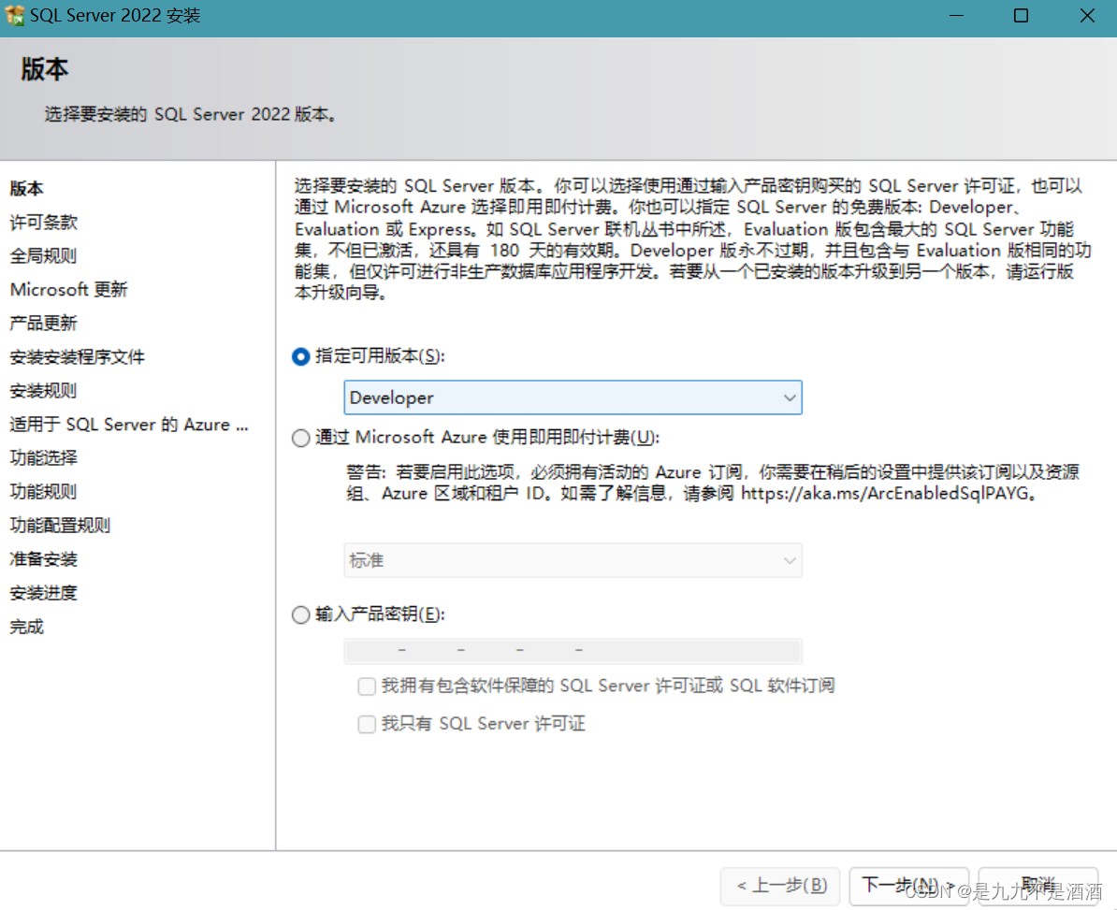Choose the 输入产品密钥 radio option
Viewport: 1117px width, 910px height.
300,614
